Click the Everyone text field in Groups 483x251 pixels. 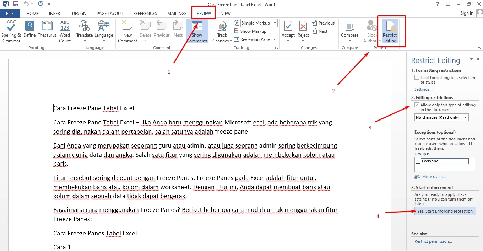(x=445, y=161)
